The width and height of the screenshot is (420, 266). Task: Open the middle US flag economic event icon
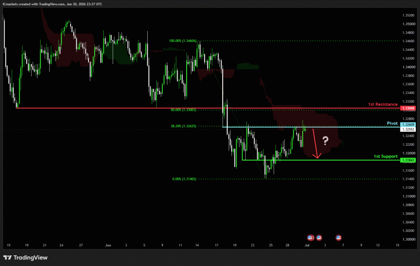coord(319,238)
